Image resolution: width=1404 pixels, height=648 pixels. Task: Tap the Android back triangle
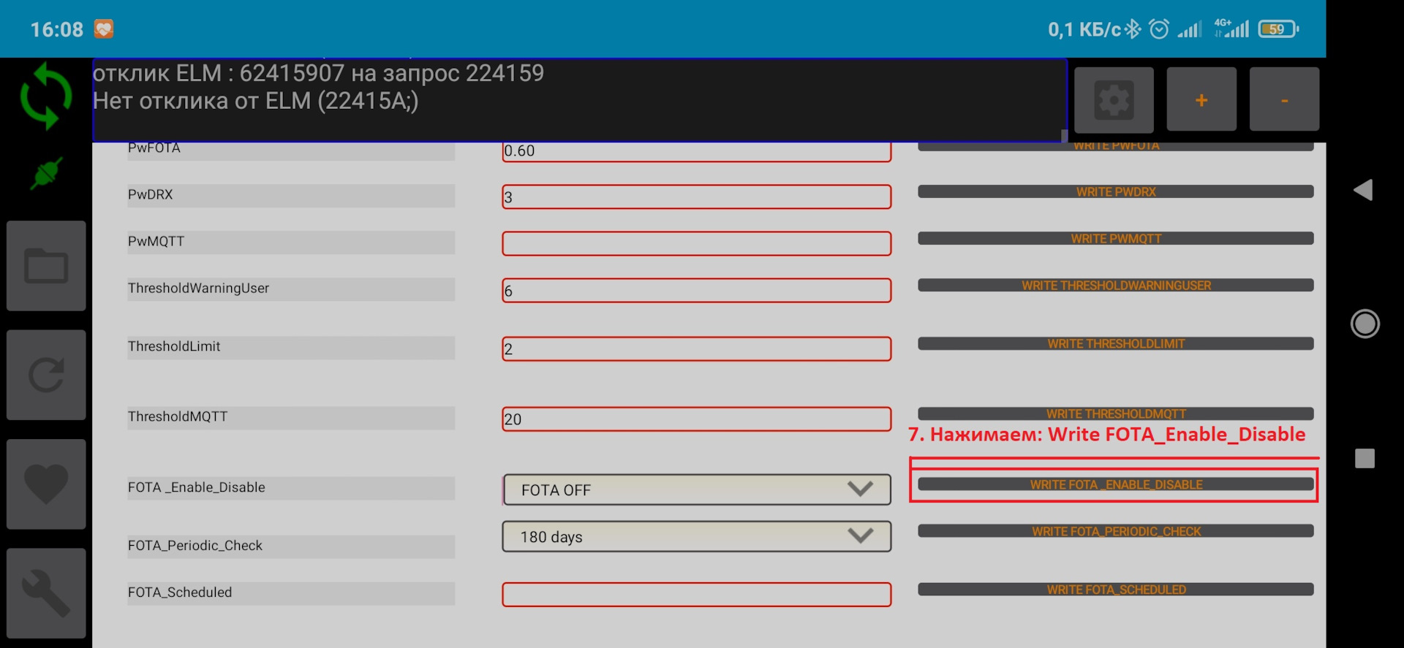pos(1363,190)
